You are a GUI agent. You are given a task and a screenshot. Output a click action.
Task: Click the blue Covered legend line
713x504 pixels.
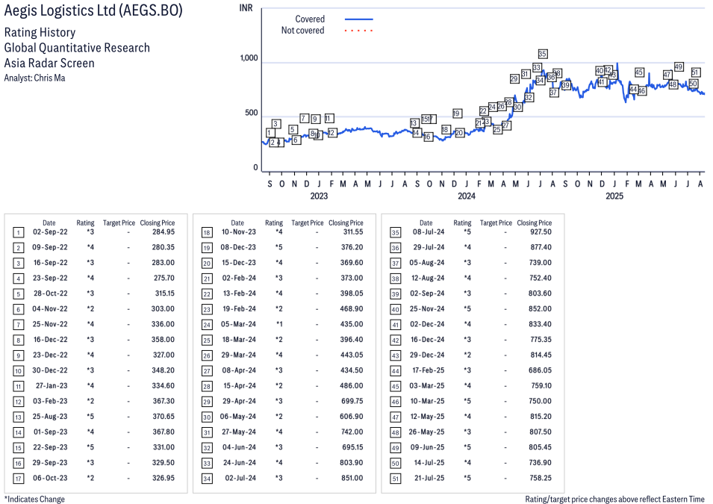359,19
